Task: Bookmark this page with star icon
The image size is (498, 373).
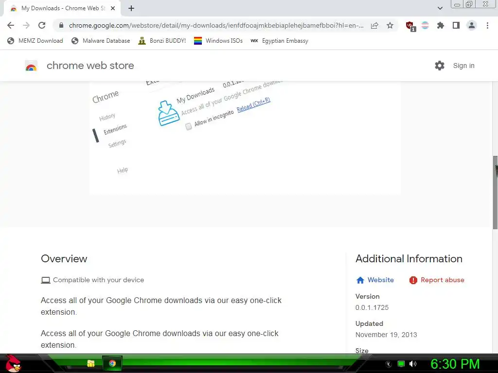Action: [390, 25]
